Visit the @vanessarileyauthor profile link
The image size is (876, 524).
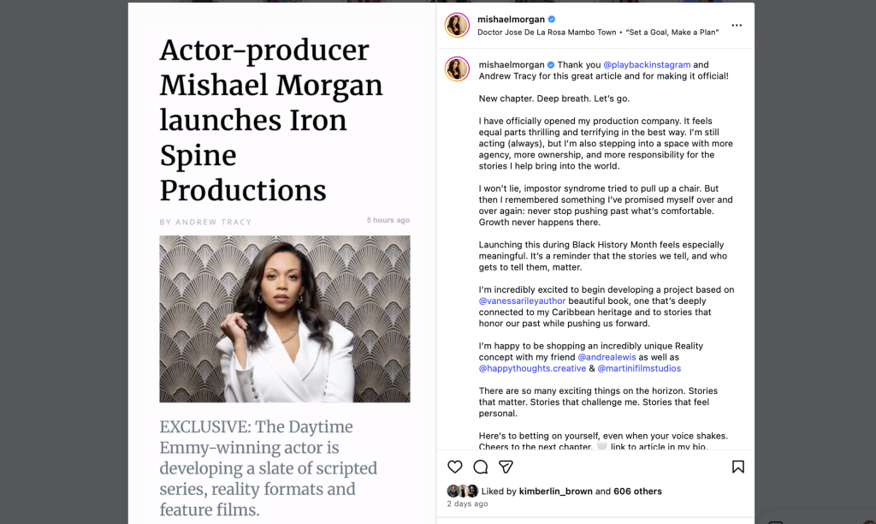click(x=527, y=301)
